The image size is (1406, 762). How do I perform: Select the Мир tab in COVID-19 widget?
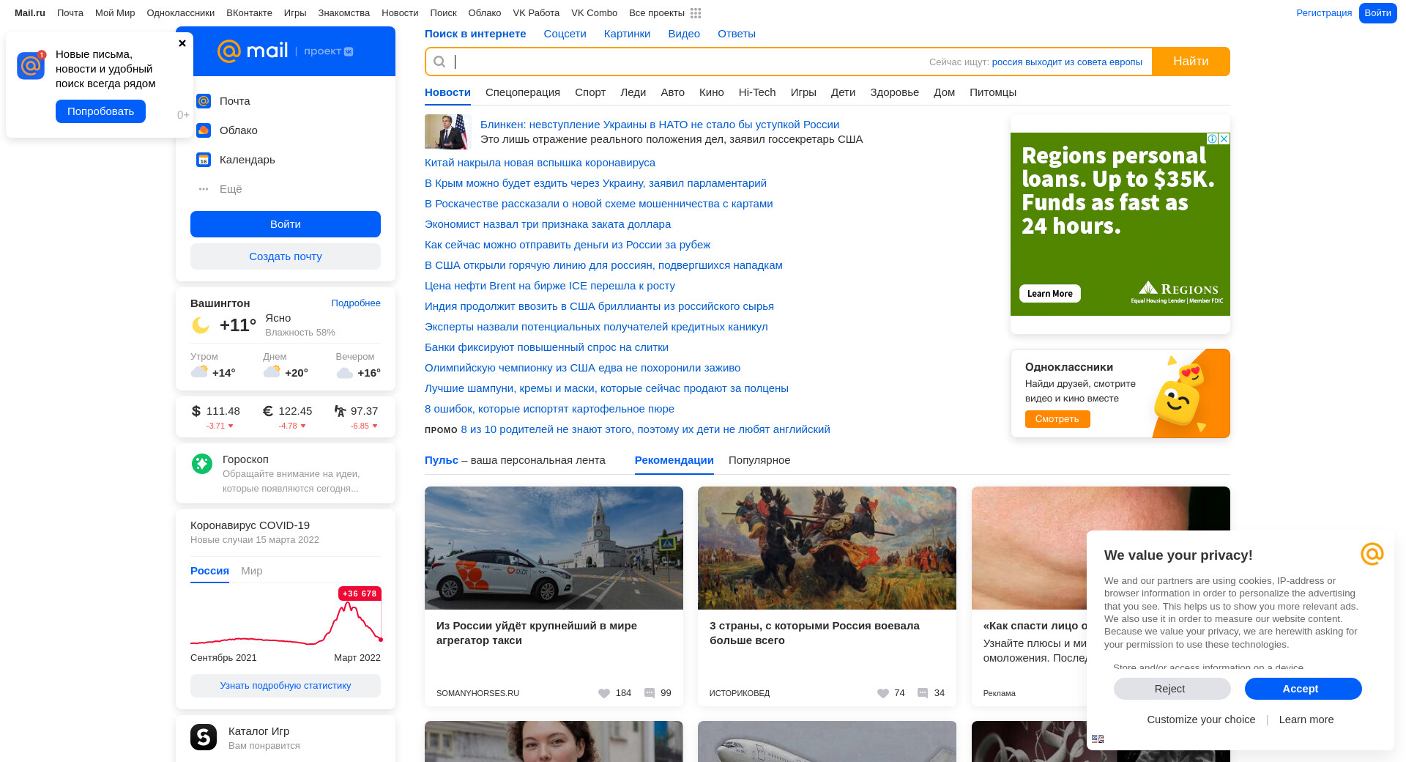coord(252,571)
